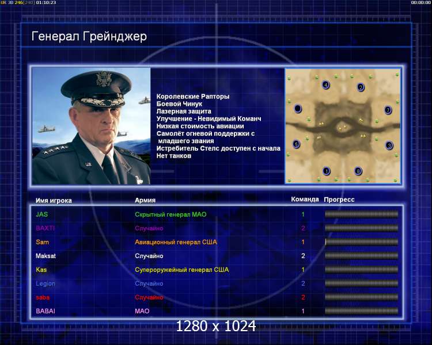Select player name 'BAXTI'
Screen dimensions: 432x345
pos(45,228)
